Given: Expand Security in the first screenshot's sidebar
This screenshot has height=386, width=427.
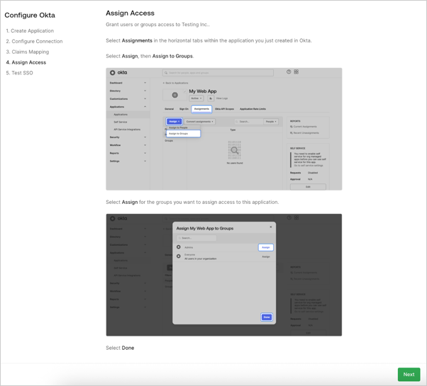Looking at the screenshot, I should point(128,137).
